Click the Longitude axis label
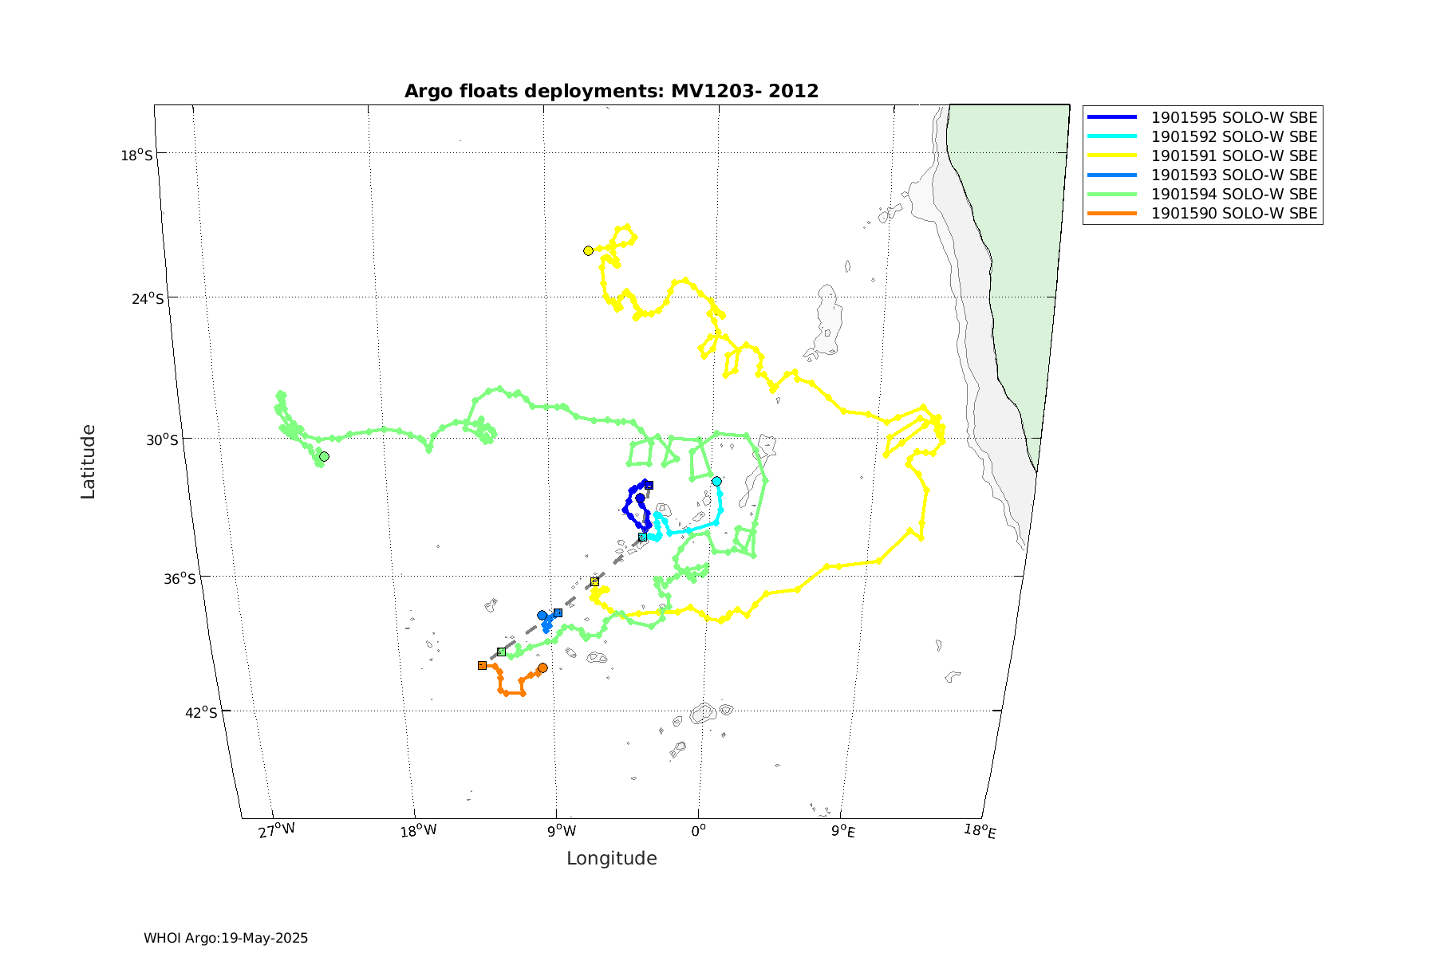 click(x=611, y=858)
